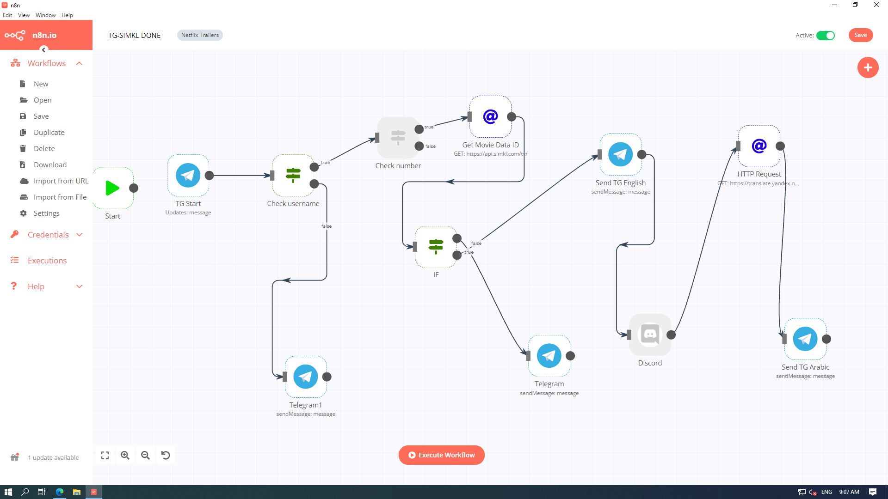This screenshot has width=888, height=499.
Task: Open the Get Movie Data ID node
Action: click(x=490, y=116)
